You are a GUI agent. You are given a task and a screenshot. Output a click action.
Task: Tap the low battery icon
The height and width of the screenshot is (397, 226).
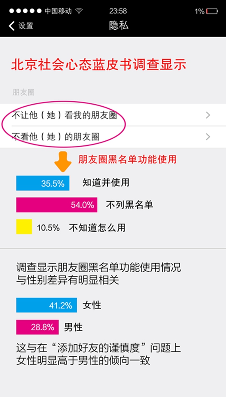(x=212, y=11)
